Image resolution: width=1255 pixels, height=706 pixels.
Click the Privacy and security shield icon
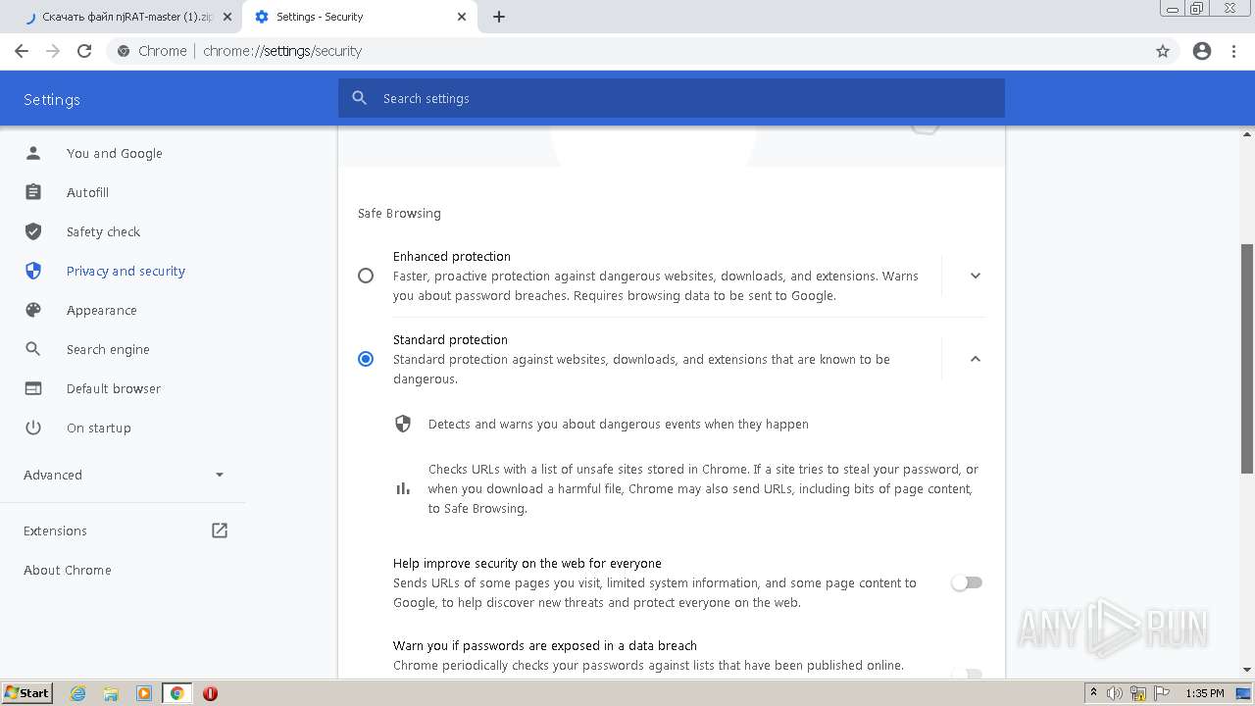point(33,271)
